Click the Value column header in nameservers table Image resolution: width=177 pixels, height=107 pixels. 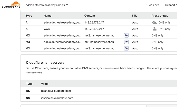(45, 84)
